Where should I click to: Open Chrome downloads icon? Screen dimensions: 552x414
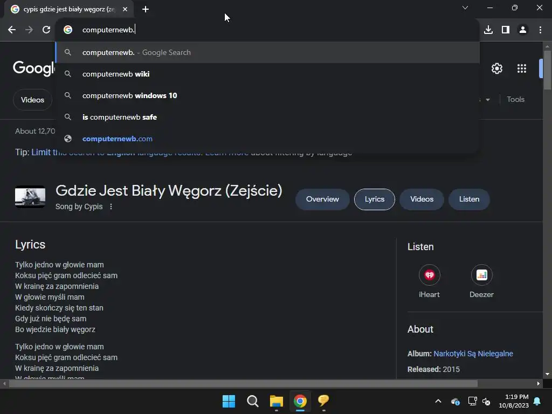pos(488,30)
